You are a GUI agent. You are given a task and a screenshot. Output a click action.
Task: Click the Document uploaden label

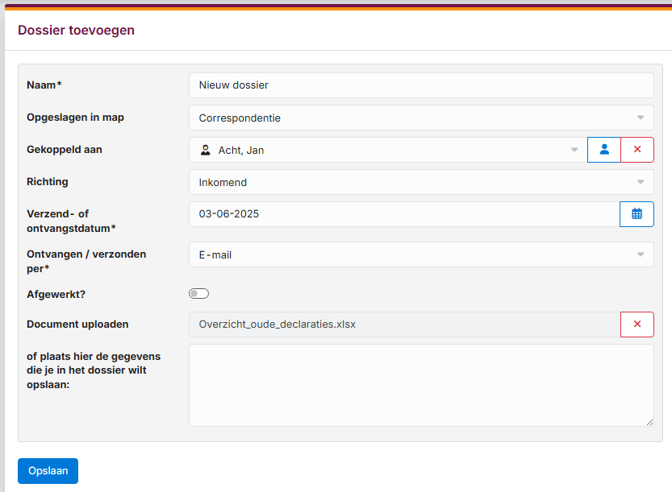(77, 325)
